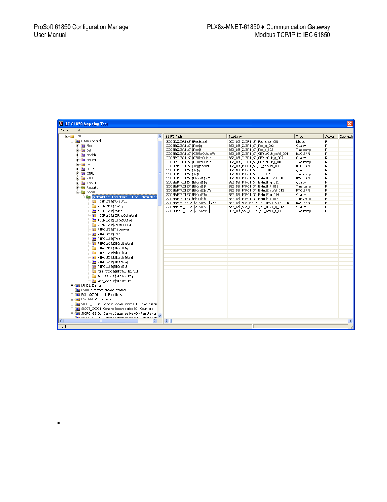This screenshot has width=387, height=502.
Task: Click the icon beside GSE_GGIO1$ST$Test1$stVal
Action: pyautogui.click(x=95, y=272)
